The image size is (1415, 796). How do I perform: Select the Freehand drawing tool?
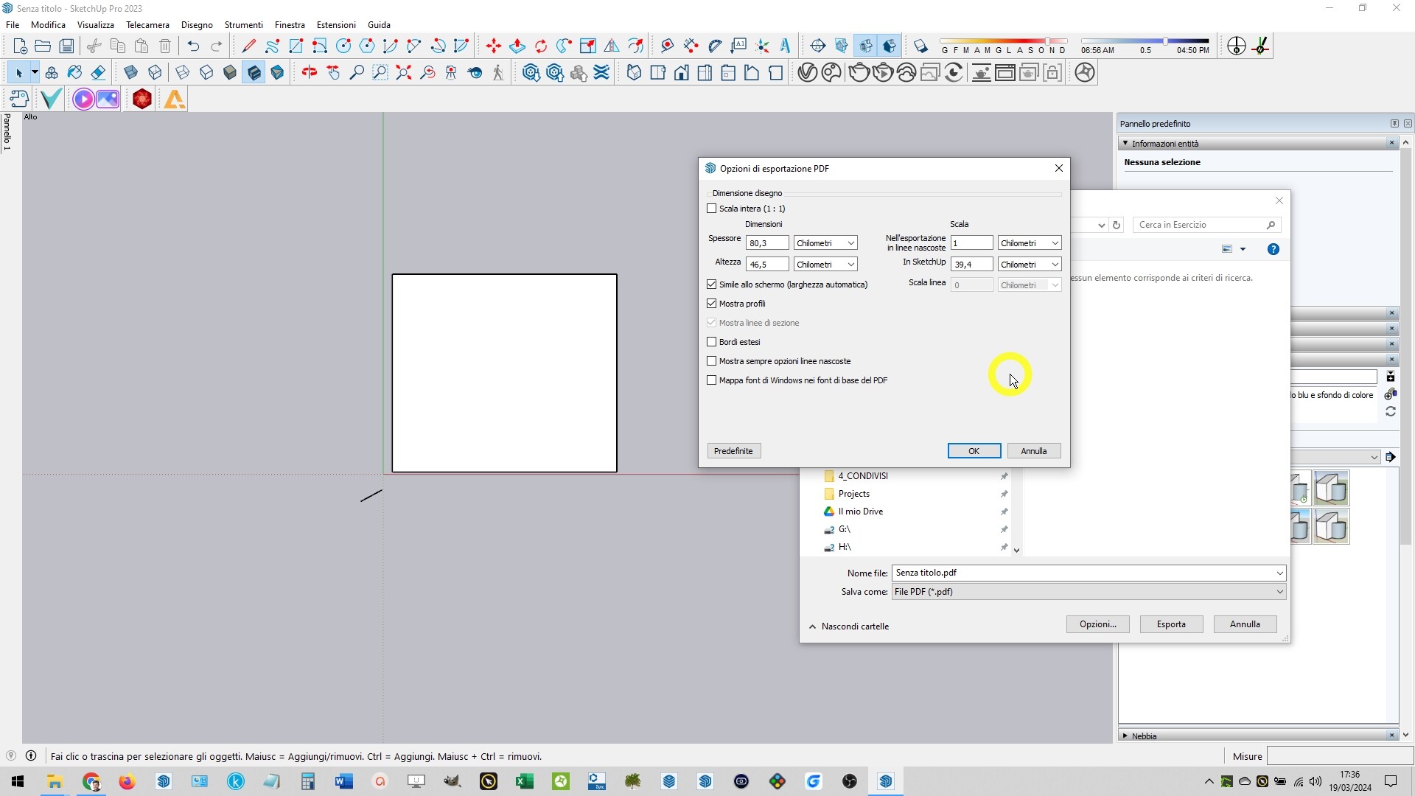click(272, 46)
